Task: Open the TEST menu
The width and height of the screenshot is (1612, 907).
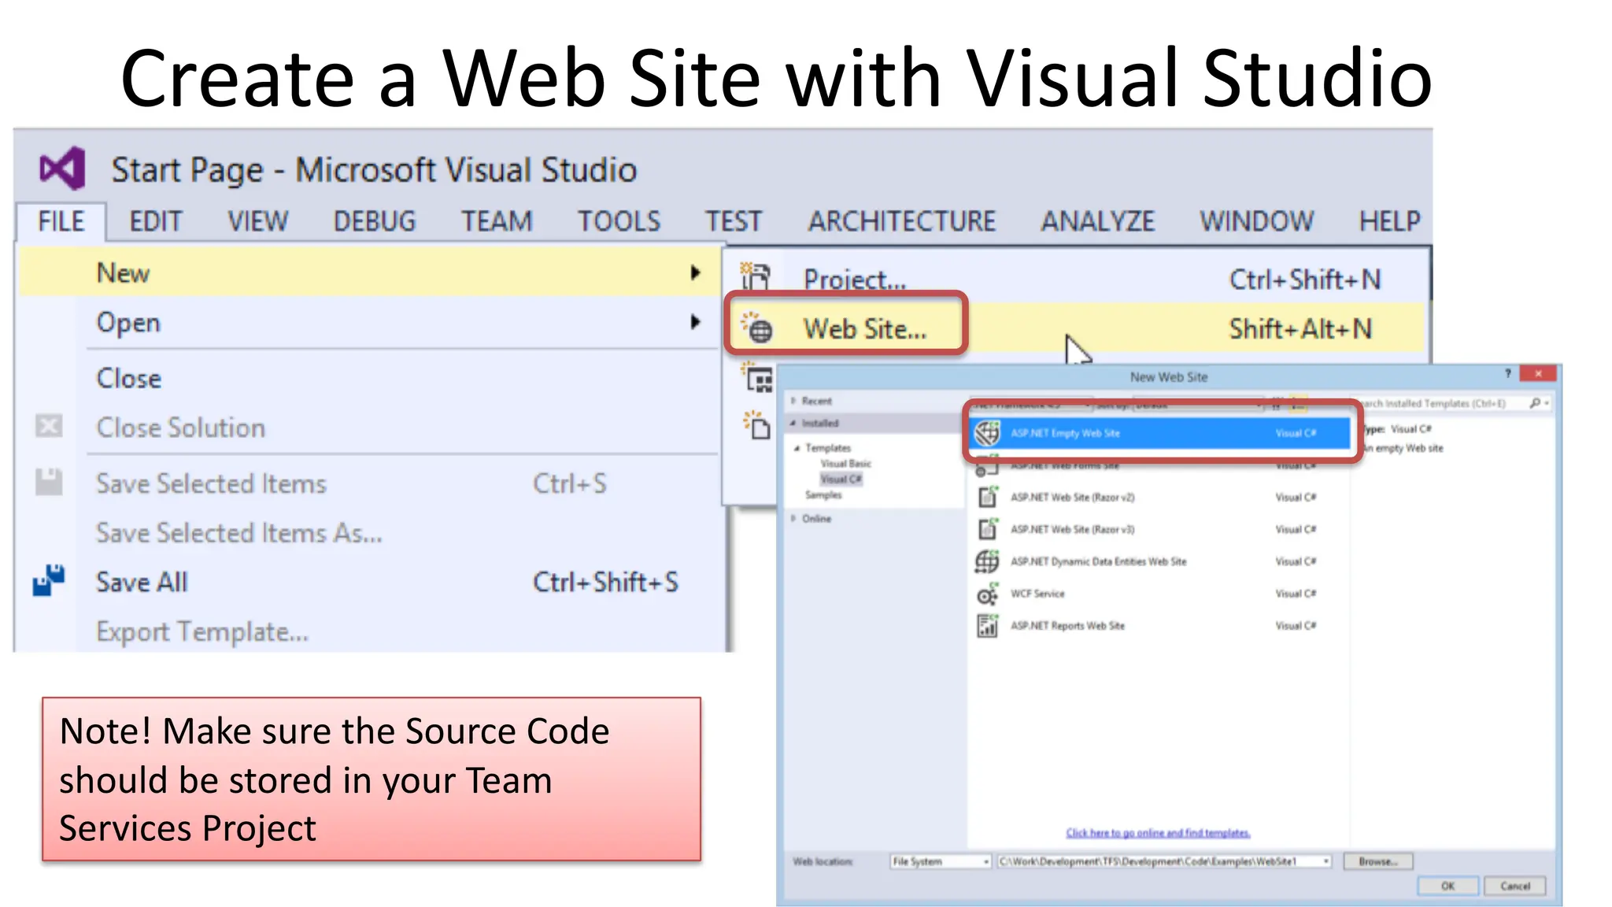Action: 734,221
